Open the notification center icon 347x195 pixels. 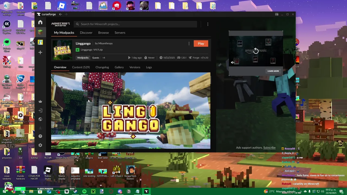click(x=341, y=191)
